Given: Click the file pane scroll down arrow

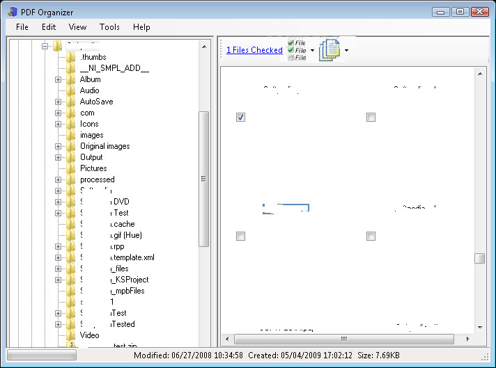Looking at the screenshot, I should coord(480,327).
